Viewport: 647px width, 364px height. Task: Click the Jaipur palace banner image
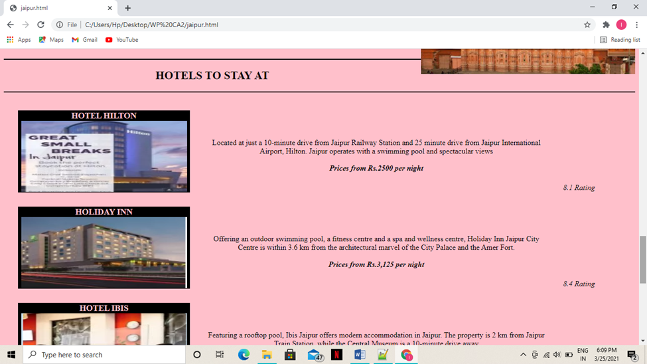tap(528, 61)
